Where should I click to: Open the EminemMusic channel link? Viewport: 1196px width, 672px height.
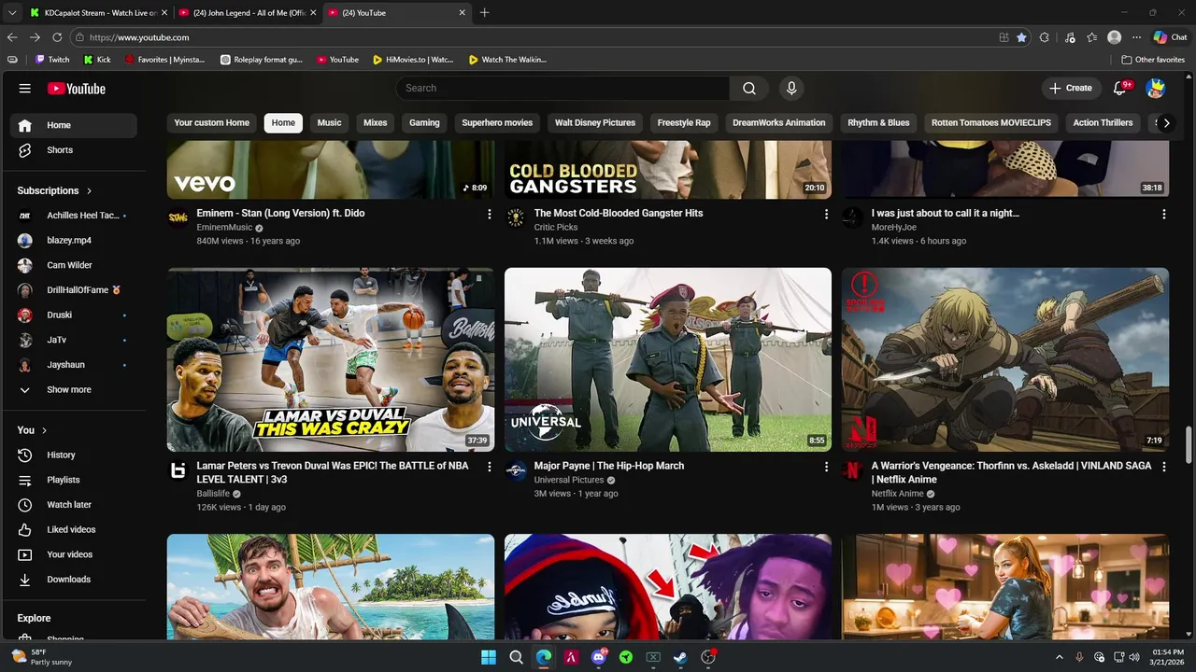pos(224,228)
